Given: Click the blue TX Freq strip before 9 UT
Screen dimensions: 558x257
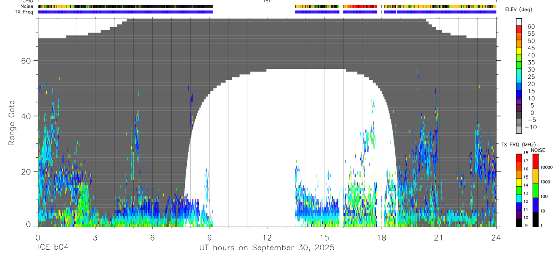Looking at the screenshot, I should click(125, 12).
